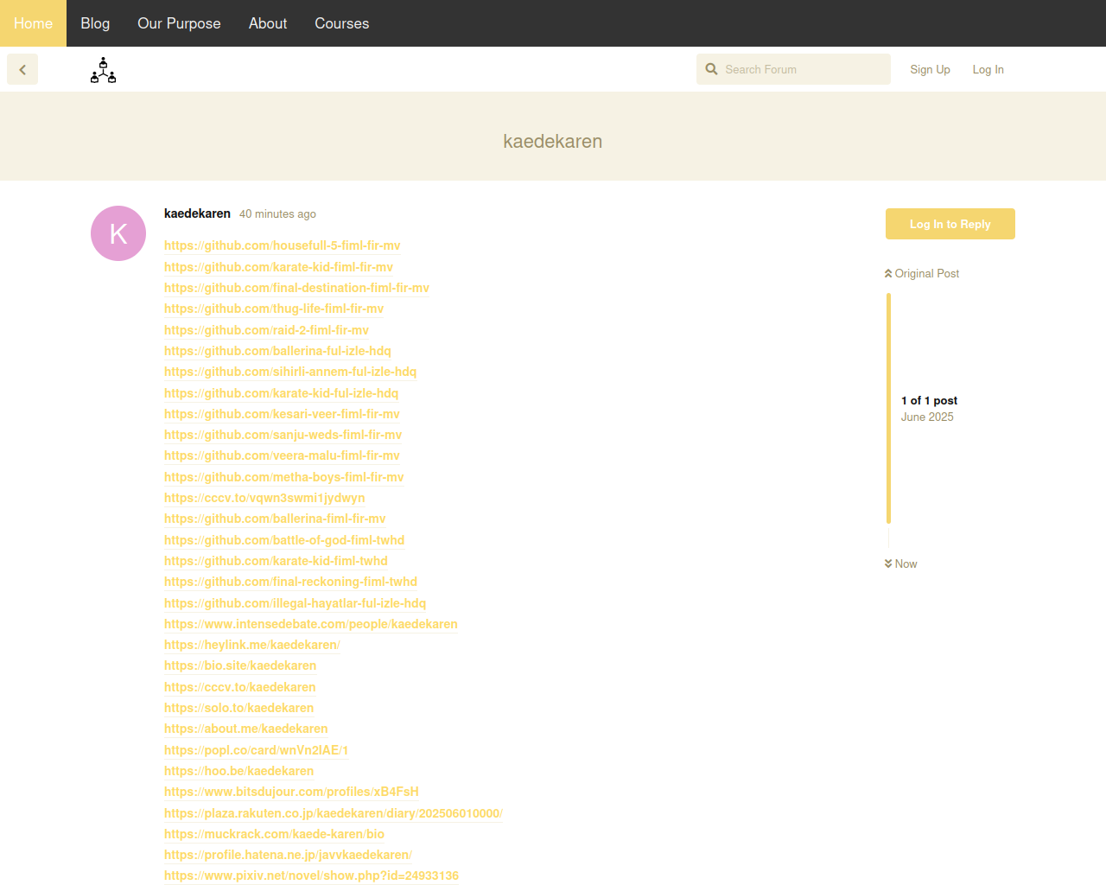Open the profile.hatena.ne.jp link

coord(288,855)
